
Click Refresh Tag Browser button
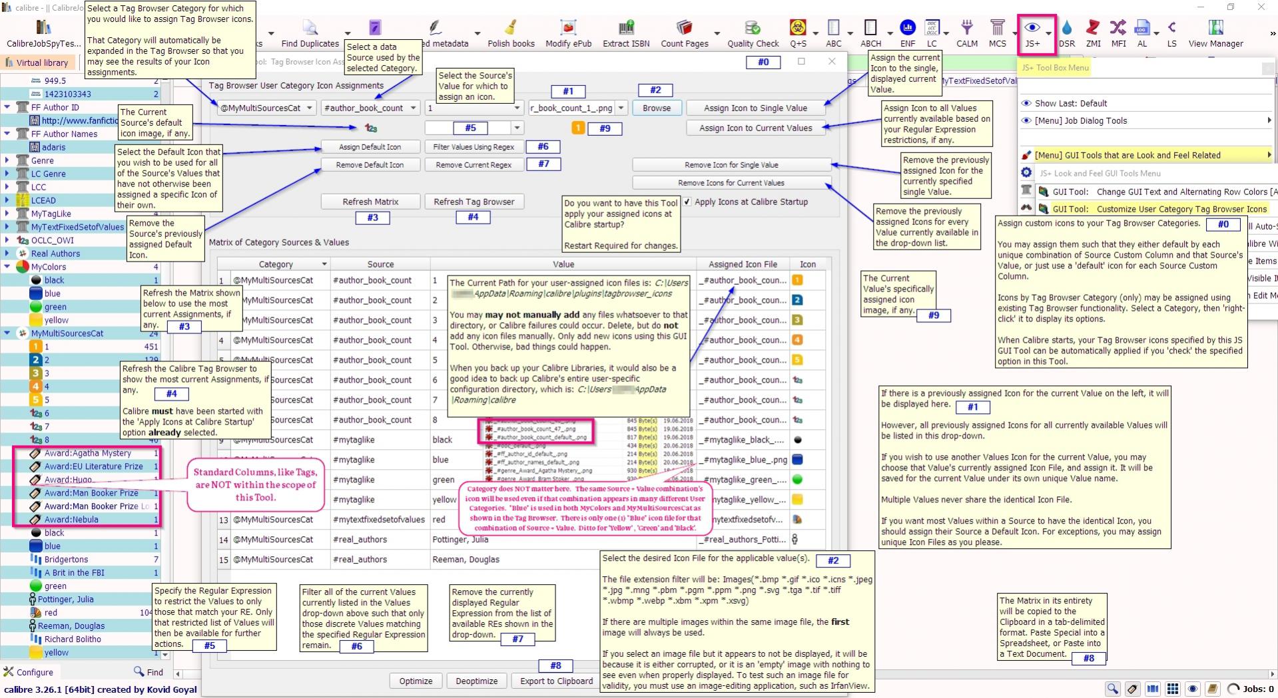click(474, 202)
